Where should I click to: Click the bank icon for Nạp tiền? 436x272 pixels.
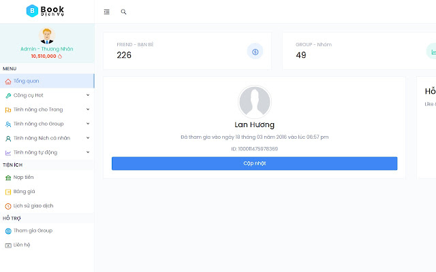(8, 177)
